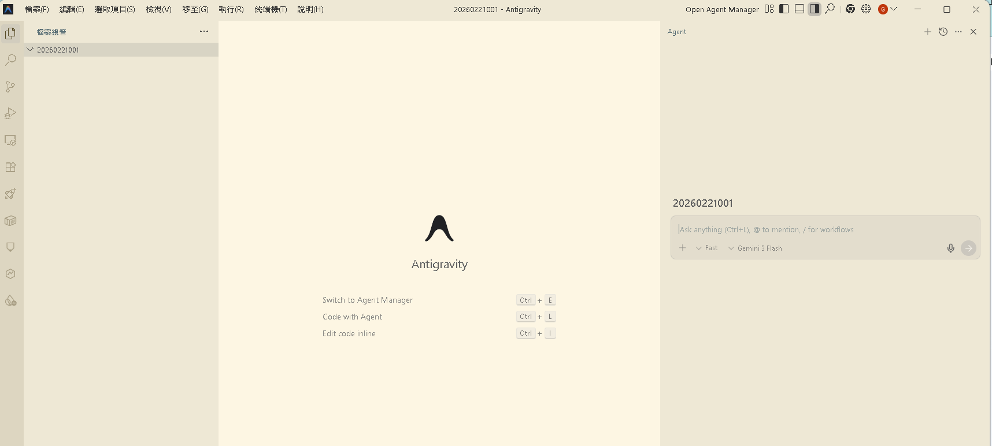992x446 pixels.
Task: Open the 檔案(F) menu
Action: pyautogui.click(x=36, y=9)
